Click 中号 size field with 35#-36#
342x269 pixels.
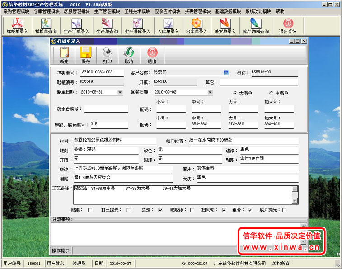pos(206,125)
